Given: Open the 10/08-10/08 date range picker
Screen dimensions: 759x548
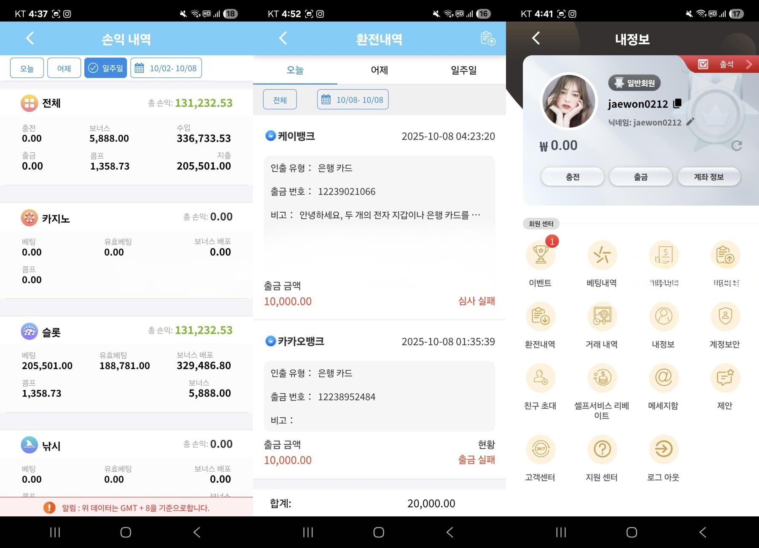Looking at the screenshot, I should coord(353,100).
